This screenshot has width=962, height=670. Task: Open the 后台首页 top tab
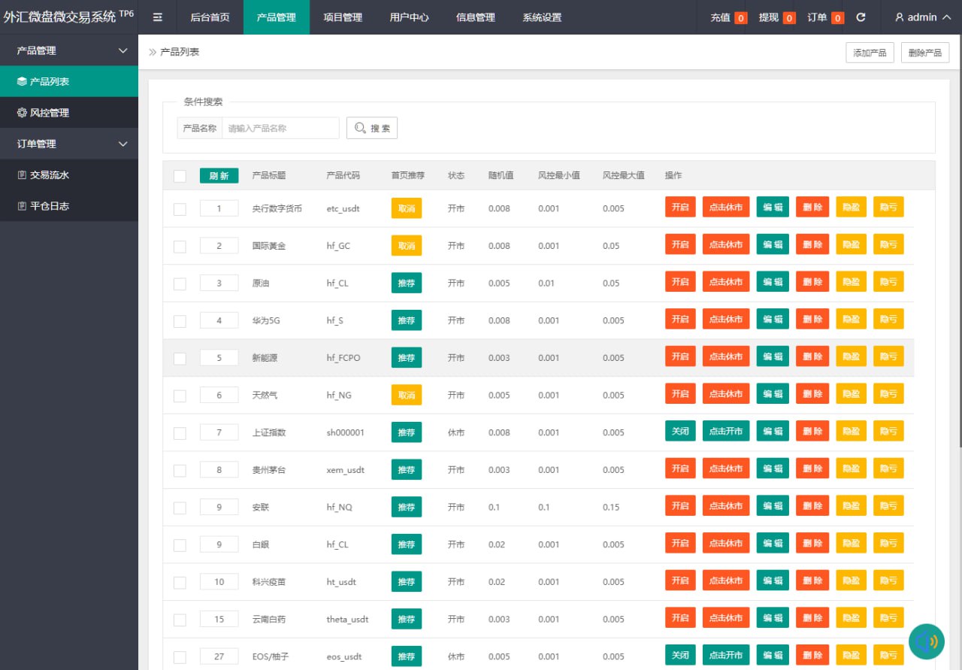point(210,17)
